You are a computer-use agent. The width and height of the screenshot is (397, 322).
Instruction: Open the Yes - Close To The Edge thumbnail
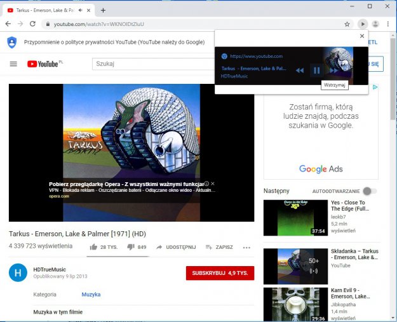pyautogui.click(x=295, y=218)
